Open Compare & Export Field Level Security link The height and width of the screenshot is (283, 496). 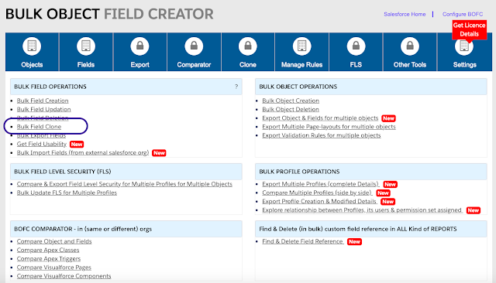pyautogui.click(x=124, y=184)
